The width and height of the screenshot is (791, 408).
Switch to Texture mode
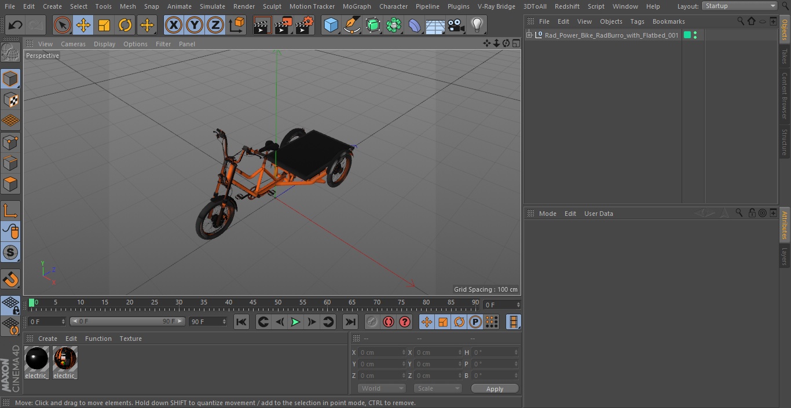[x=10, y=100]
